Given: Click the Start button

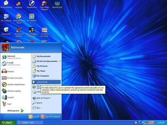Looking at the screenshot, I should [x=8, y=123].
